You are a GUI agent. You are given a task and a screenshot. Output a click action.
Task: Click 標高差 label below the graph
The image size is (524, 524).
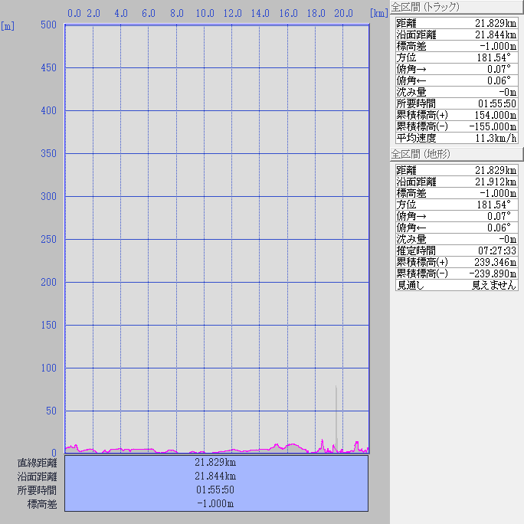tap(42, 504)
